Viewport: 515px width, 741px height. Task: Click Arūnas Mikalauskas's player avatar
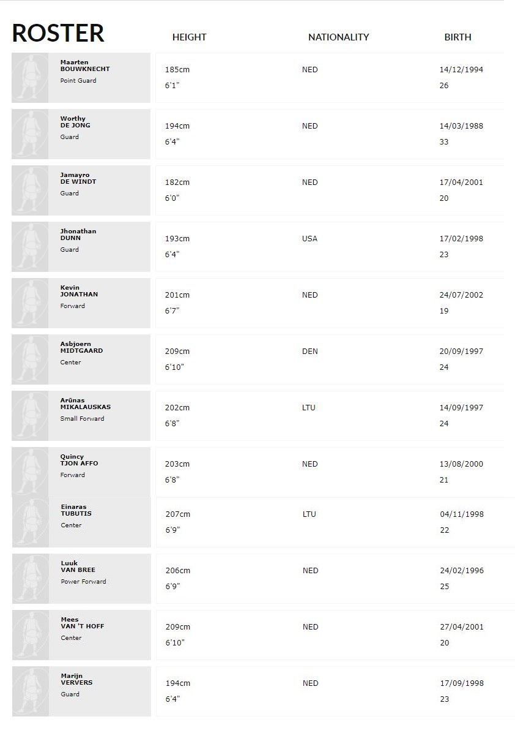click(30, 416)
